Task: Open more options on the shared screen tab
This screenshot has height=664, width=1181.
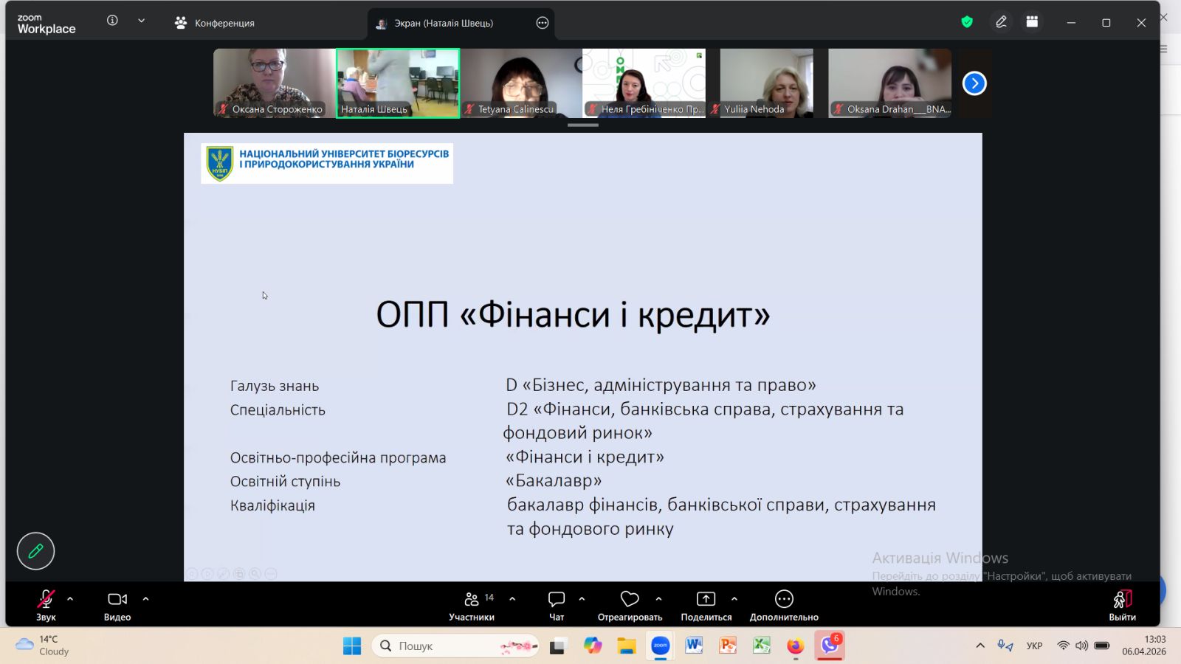Action: click(543, 23)
